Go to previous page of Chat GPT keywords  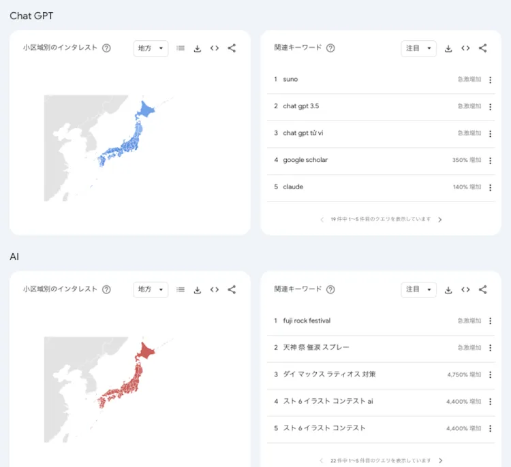[x=322, y=219]
